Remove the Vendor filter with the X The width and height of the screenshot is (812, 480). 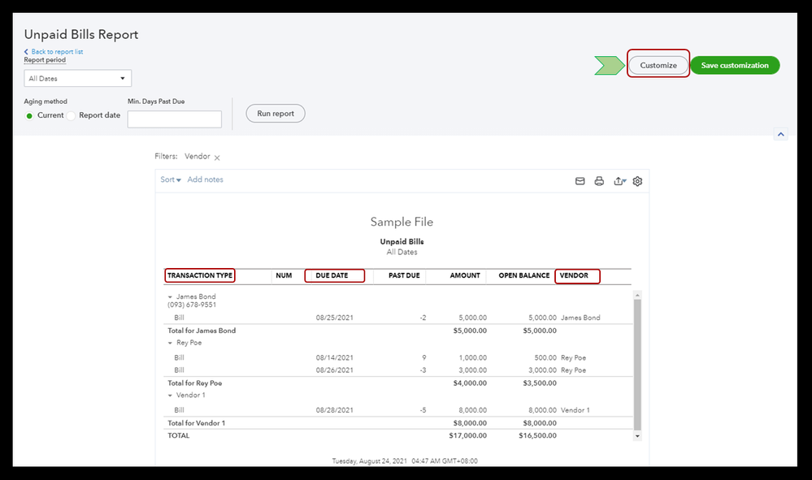click(217, 158)
